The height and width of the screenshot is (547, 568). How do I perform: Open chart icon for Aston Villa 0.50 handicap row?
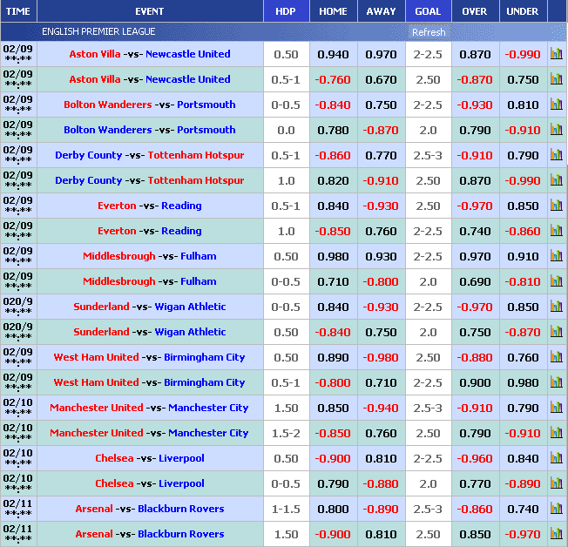point(556,54)
